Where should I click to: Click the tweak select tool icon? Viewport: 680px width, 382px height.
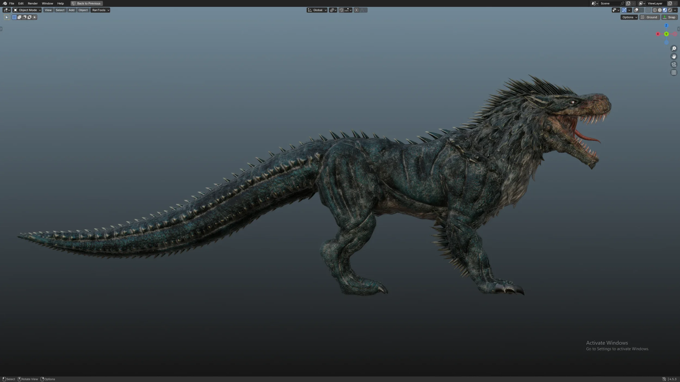pos(7,17)
